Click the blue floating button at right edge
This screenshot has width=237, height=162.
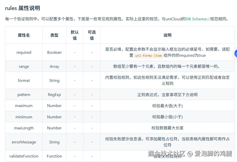click(x=235, y=53)
